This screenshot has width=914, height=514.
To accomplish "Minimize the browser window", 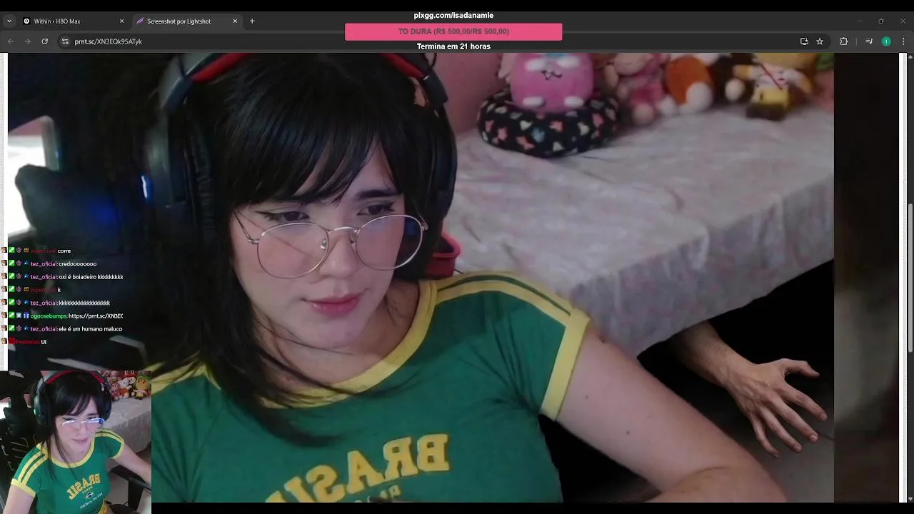I will pos(859,21).
